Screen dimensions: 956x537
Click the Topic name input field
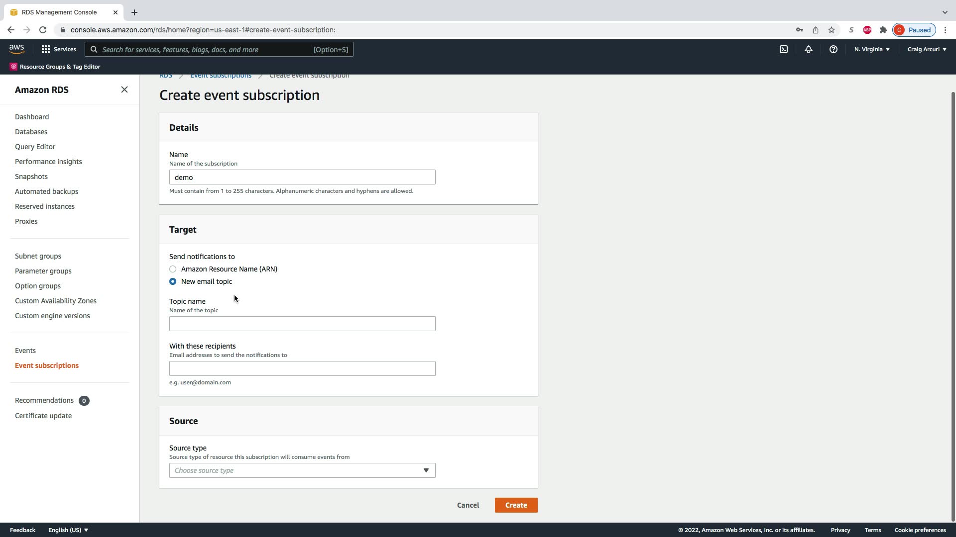(x=302, y=324)
